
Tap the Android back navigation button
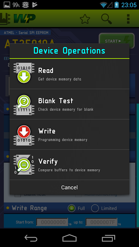[x=31, y=238]
